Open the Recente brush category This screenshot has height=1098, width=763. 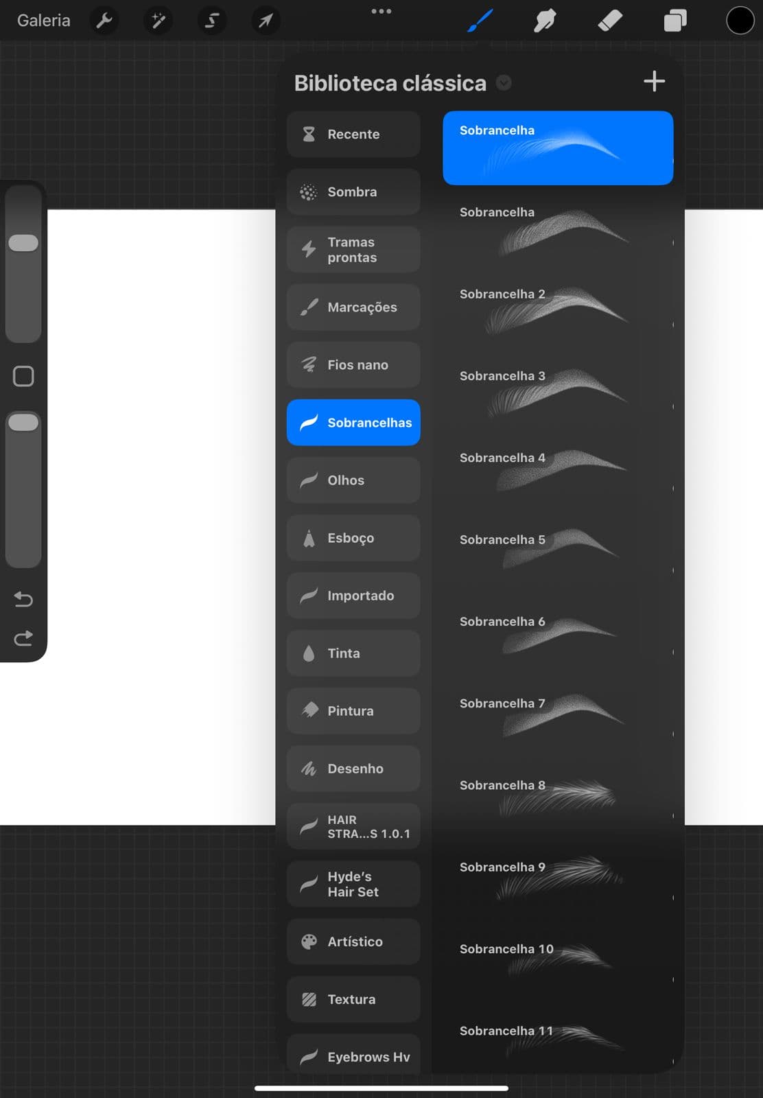(x=353, y=135)
